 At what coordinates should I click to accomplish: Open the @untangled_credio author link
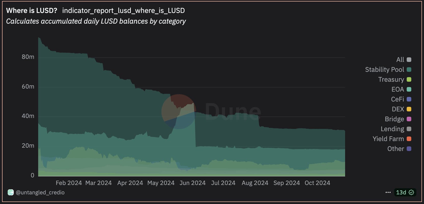tap(40, 193)
